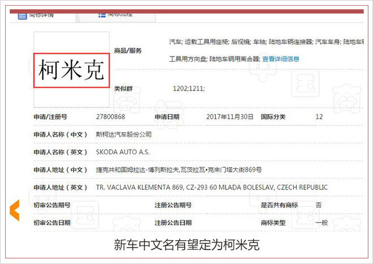Select the date 2017年11月30日
Screen dimensions: 373x264
229,116
